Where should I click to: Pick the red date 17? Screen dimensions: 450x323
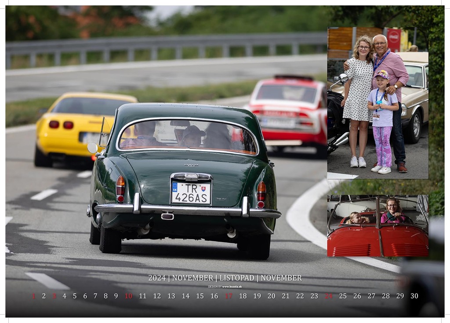click(x=229, y=296)
